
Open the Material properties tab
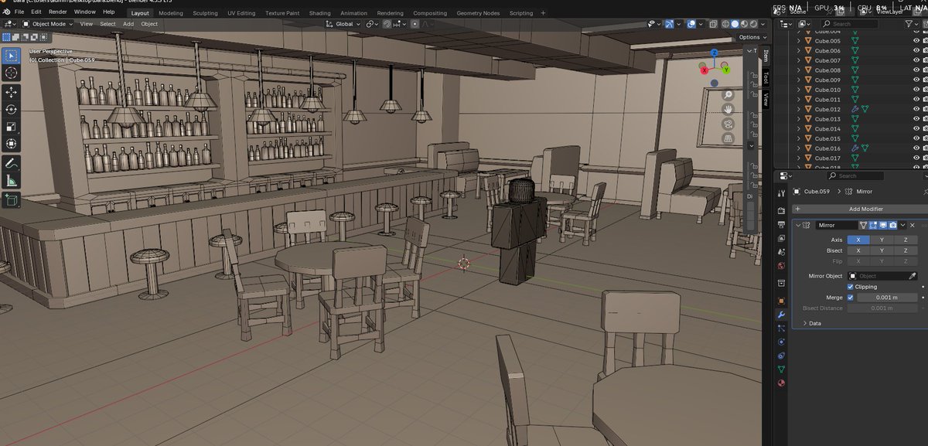[781, 383]
